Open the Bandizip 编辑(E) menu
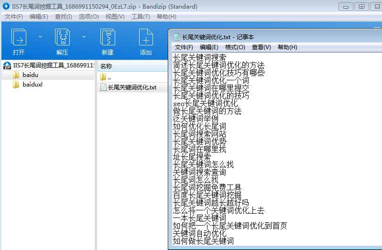This screenshot has width=382, height=250. [x=39, y=17]
